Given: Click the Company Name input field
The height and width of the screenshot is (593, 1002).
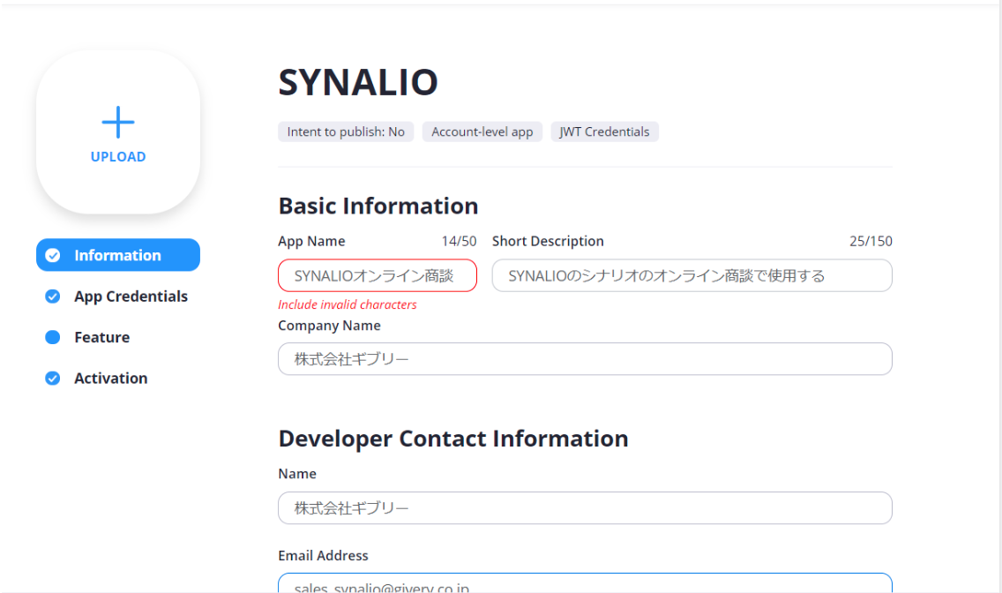Looking at the screenshot, I should click(586, 359).
